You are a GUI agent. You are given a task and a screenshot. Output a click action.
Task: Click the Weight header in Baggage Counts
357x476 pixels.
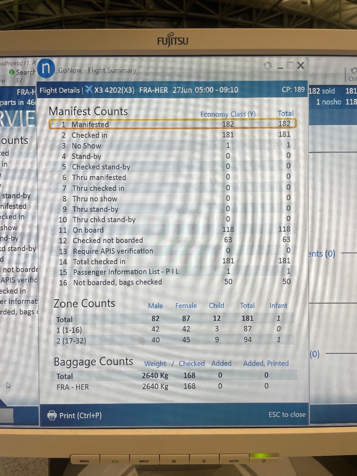(x=155, y=364)
